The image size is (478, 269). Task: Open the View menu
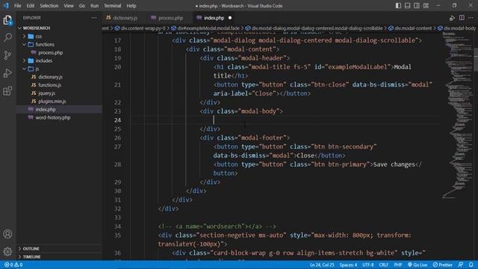pos(68,6)
